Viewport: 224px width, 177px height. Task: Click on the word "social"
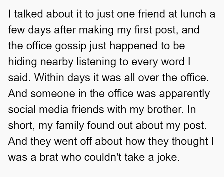pyautogui.click(x=22, y=110)
